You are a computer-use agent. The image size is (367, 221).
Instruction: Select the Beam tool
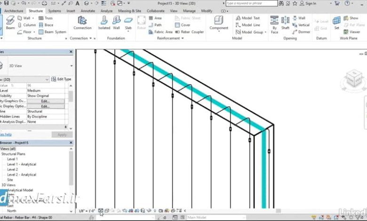click(10, 23)
